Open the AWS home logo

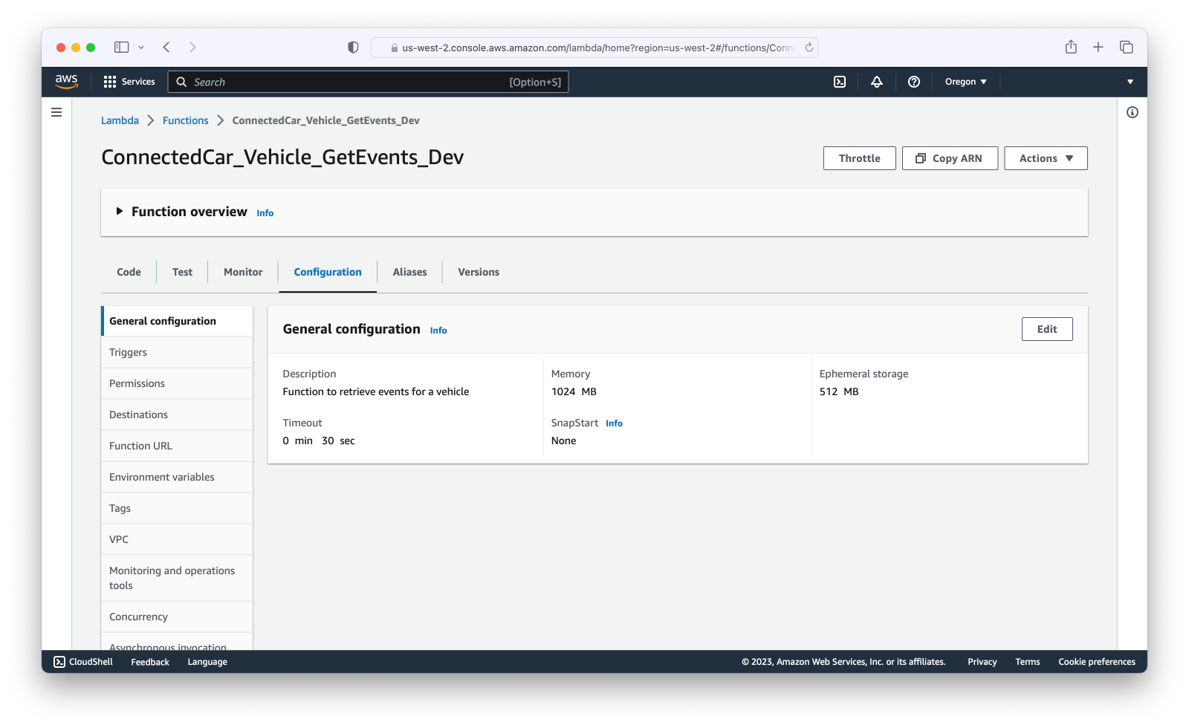tap(66, 82)
